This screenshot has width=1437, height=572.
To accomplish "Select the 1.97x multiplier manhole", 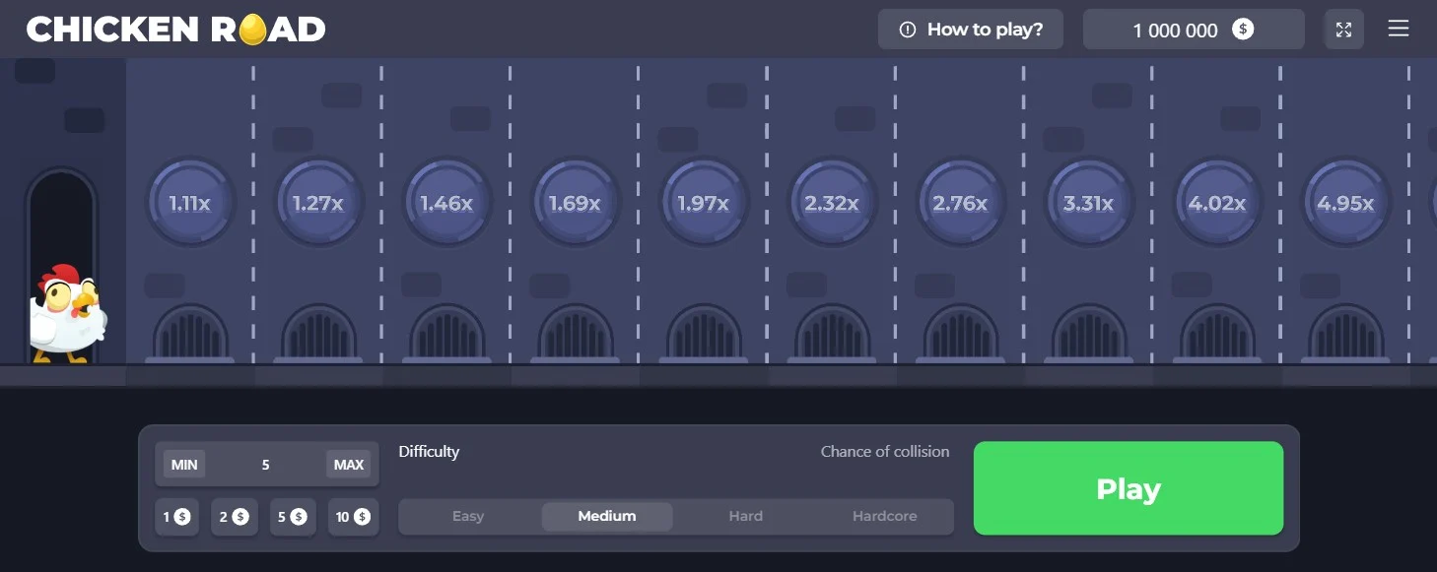I will coord(703,203).
